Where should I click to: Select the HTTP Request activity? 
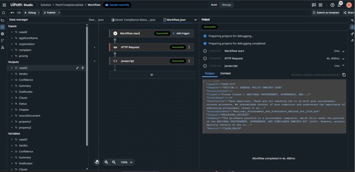click(152, 47)
